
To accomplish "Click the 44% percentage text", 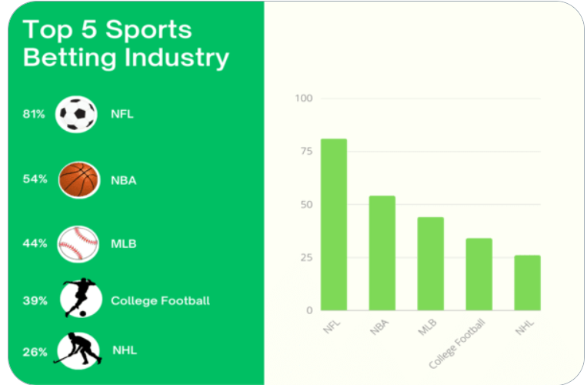I will point(35,243).
